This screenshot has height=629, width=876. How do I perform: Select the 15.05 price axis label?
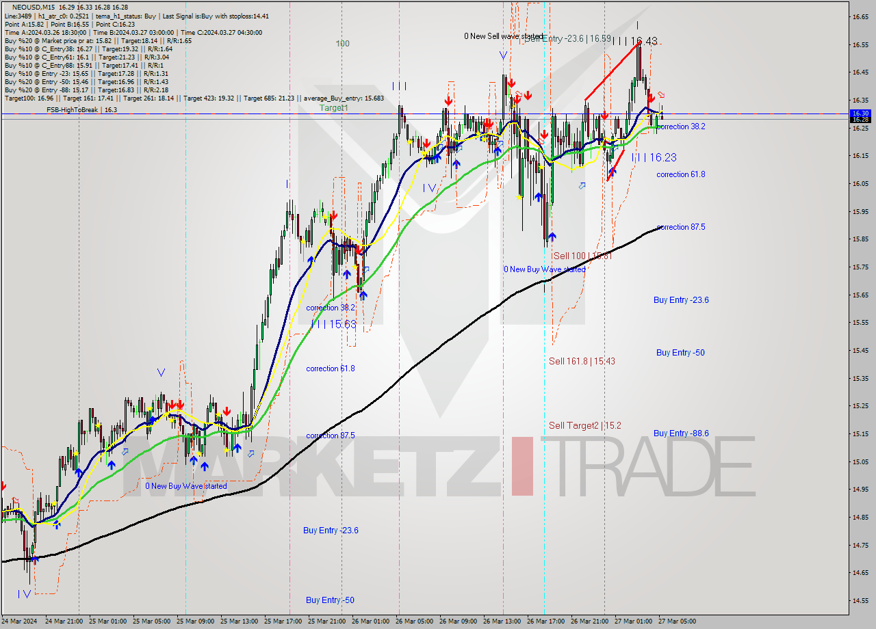[x=860, y=461]
